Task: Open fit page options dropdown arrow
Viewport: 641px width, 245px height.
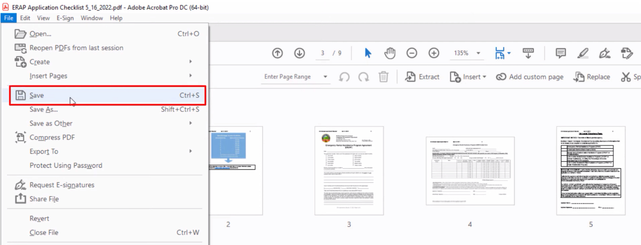Action: click(x=509, y=53)
